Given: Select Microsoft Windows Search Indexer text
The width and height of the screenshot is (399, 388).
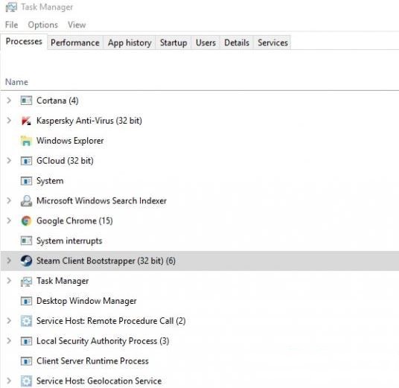Looking at the screenshot, I should (101, 201).
